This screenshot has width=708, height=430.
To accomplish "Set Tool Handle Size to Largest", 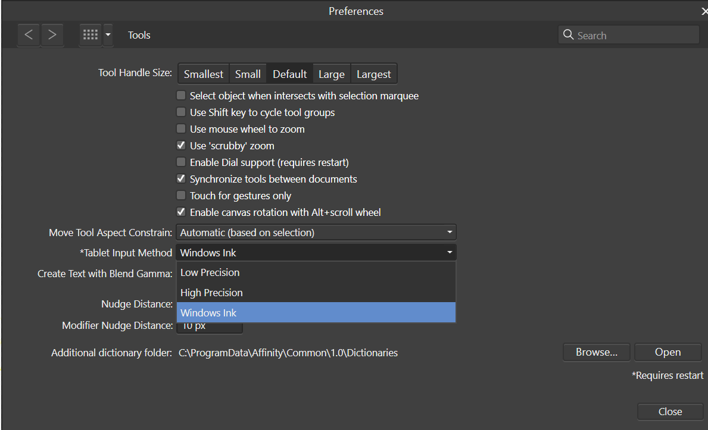I will tap(373, 73).
